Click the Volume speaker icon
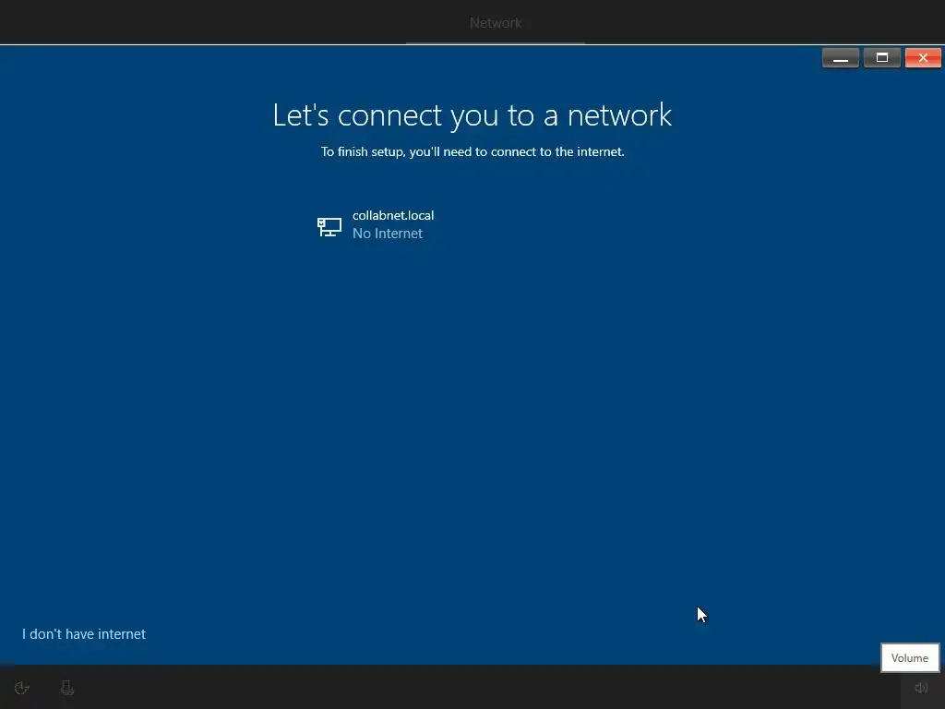Viewport: 945px width, 709px height. coord(921,688)
